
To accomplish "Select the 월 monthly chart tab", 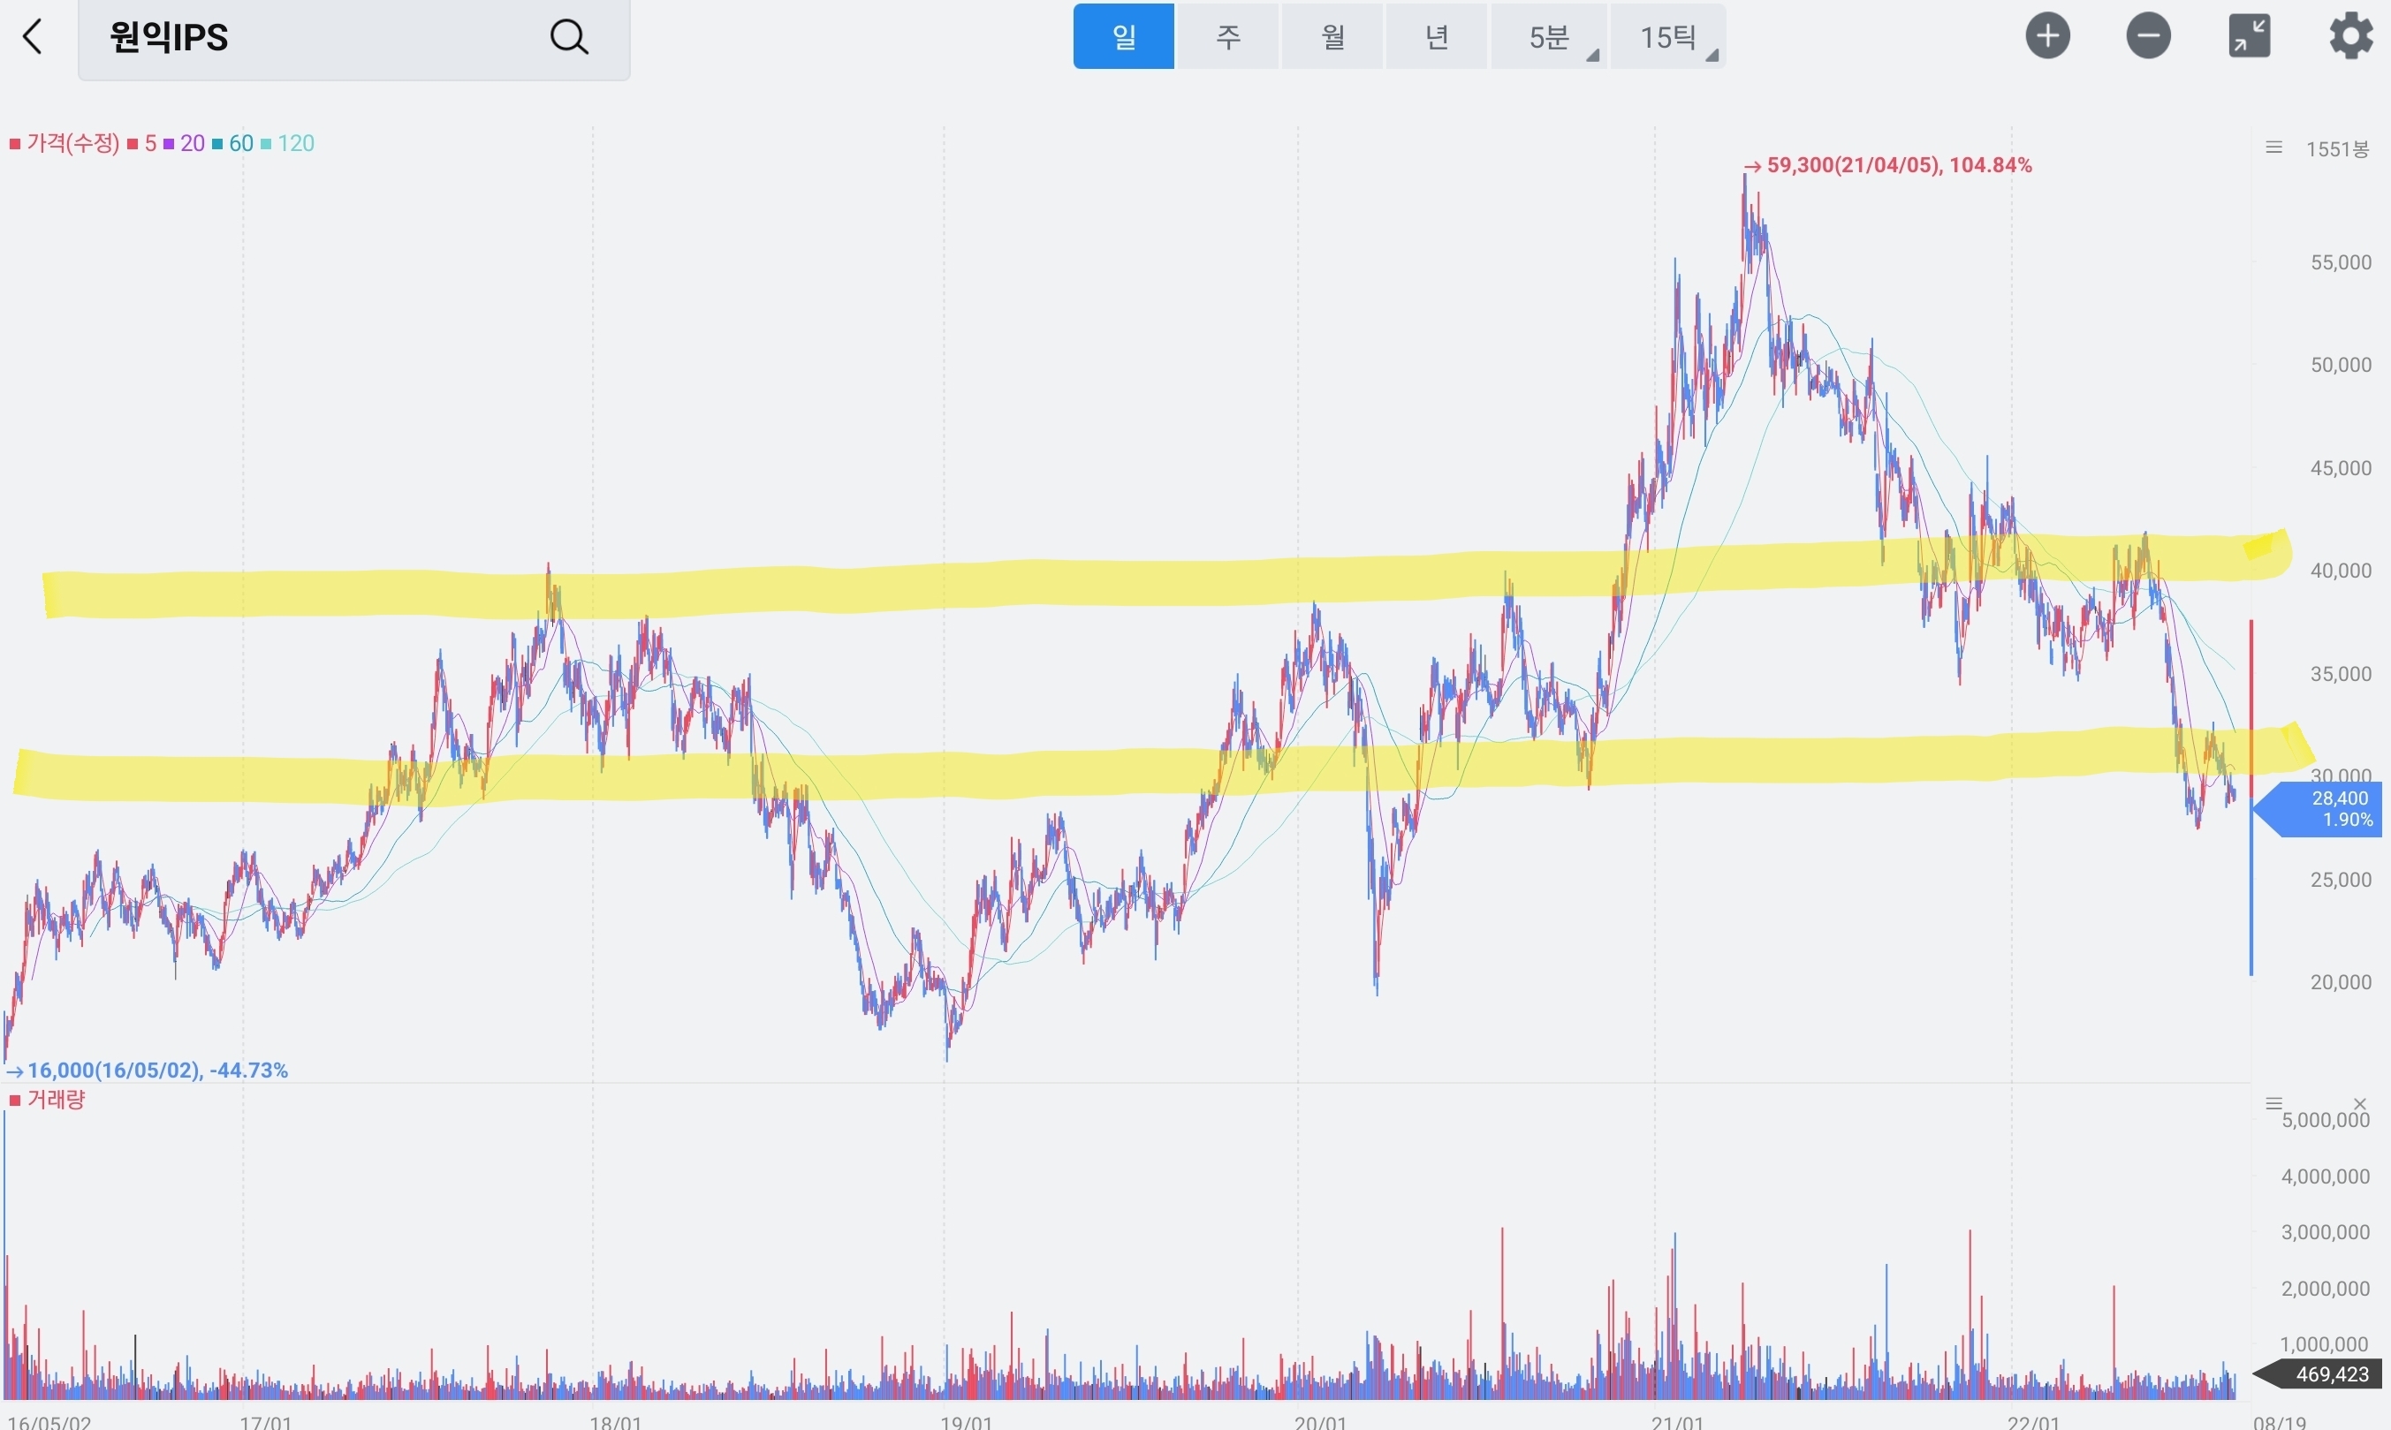I will (1332, 38).
